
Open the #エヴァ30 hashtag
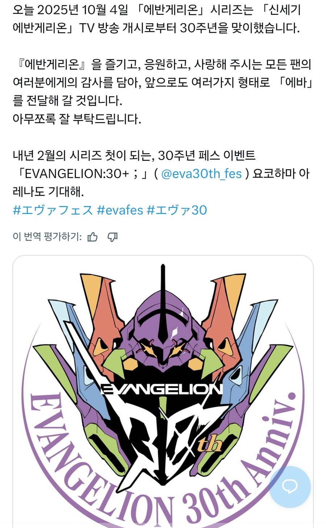[x=177, y=210]
